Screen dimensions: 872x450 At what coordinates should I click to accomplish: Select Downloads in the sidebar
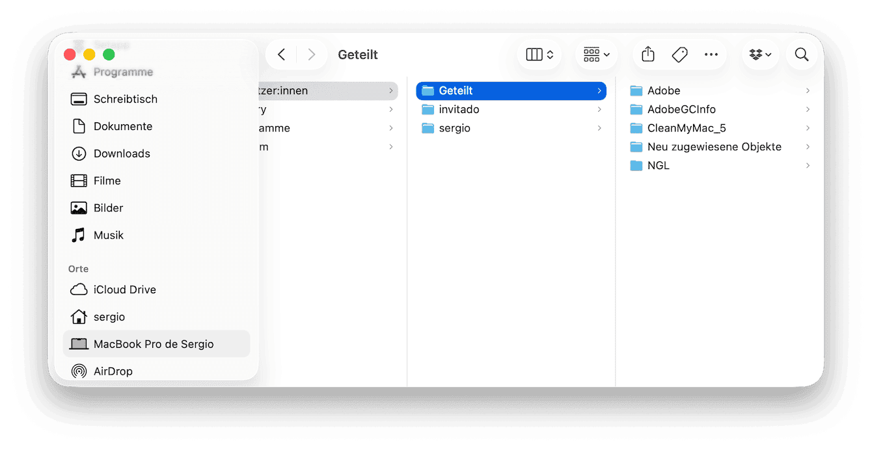click(x=122, y=153)
